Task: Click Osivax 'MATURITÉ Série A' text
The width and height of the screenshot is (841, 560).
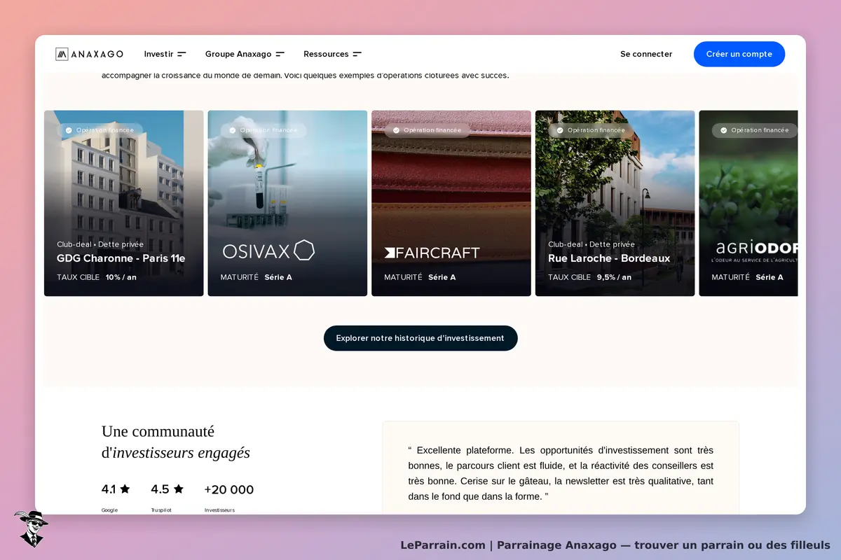Action: click(x=257, y=277)
